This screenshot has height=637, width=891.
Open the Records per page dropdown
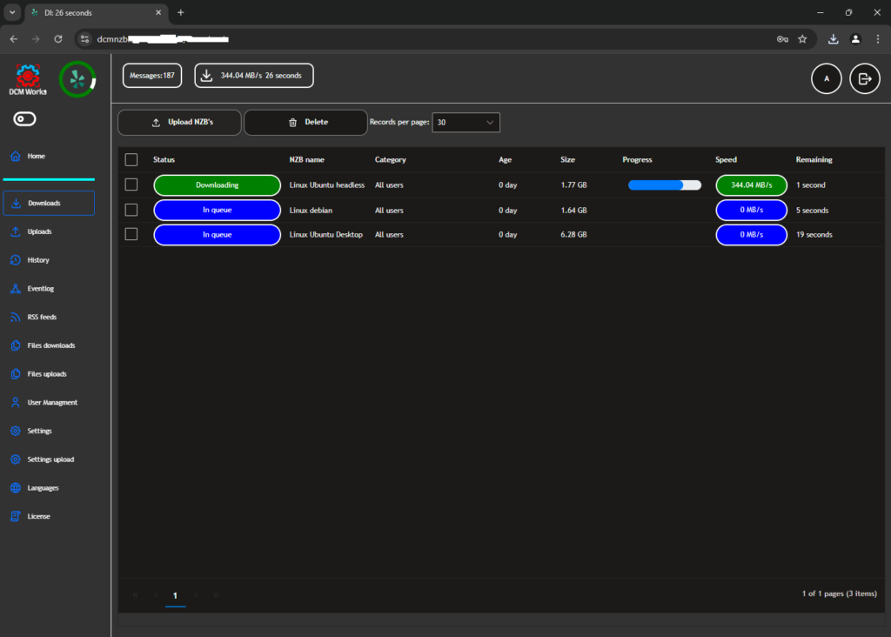pos(466,123)
